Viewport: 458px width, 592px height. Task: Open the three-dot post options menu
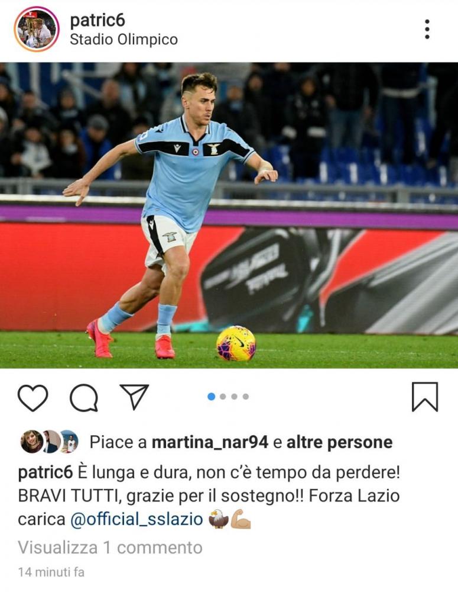427,29
